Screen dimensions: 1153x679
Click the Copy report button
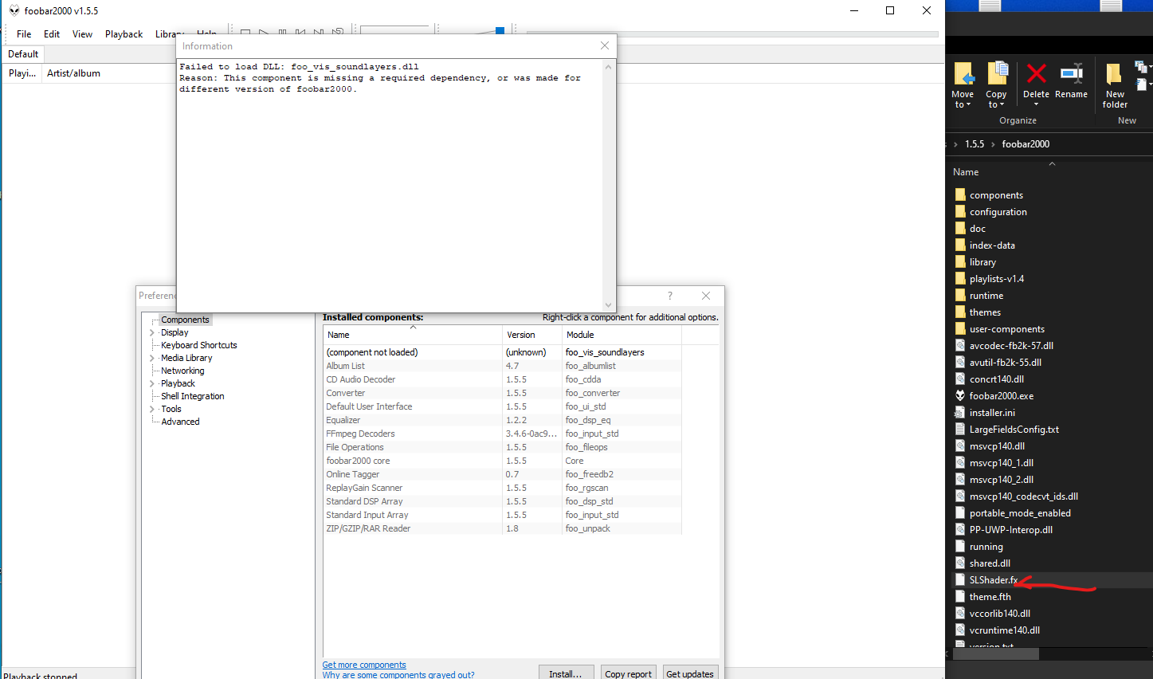[x=628, y=673]
